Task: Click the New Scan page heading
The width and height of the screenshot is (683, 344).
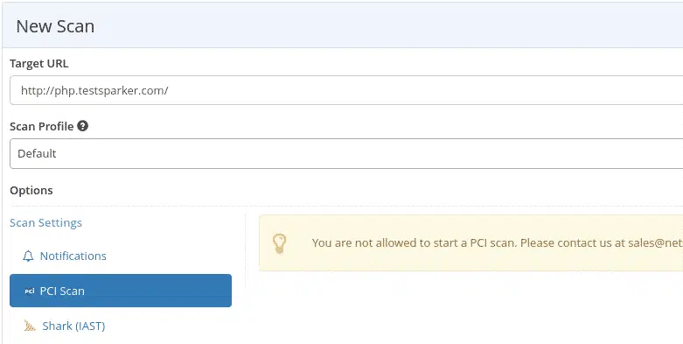Action: point(55,26)
